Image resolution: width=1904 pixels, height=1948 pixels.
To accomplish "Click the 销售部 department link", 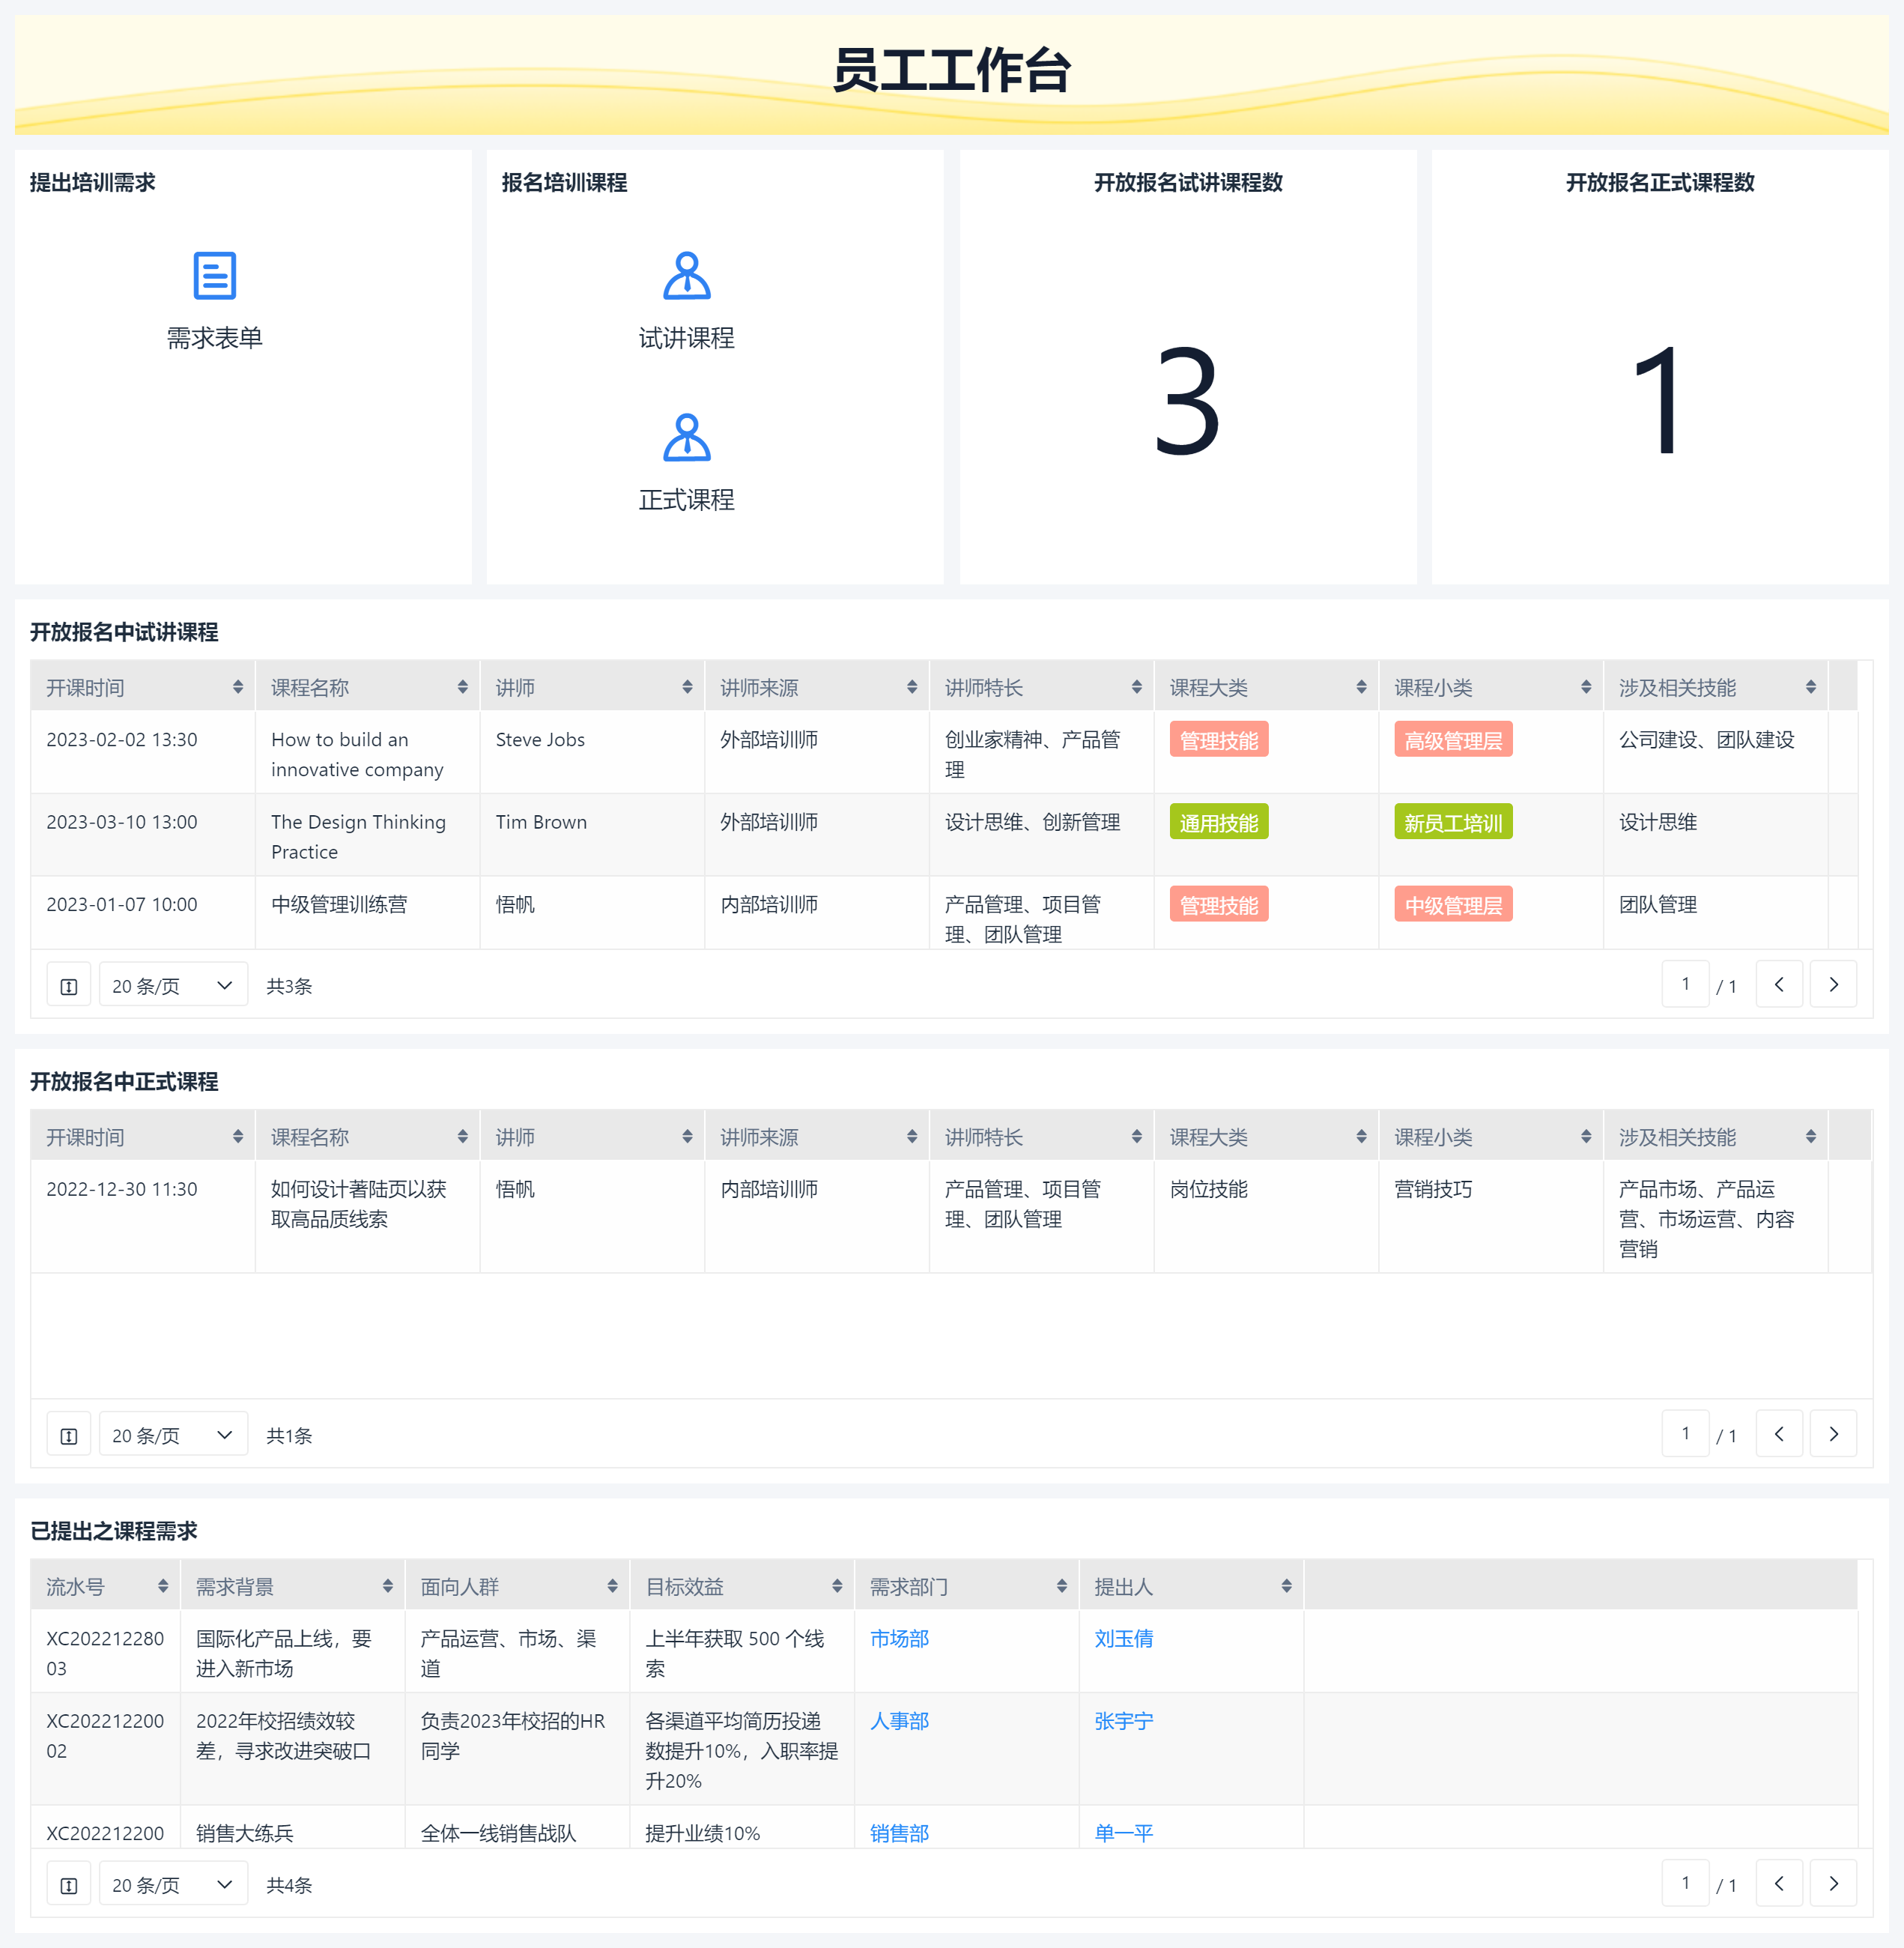I will pyautogui.click(x=899, y=1833).
